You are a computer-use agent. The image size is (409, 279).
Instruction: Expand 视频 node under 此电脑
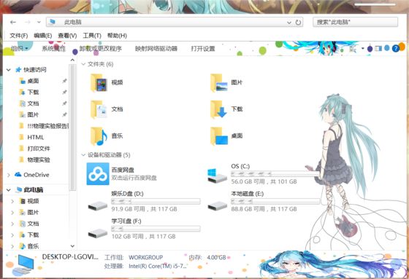point(12,201)
